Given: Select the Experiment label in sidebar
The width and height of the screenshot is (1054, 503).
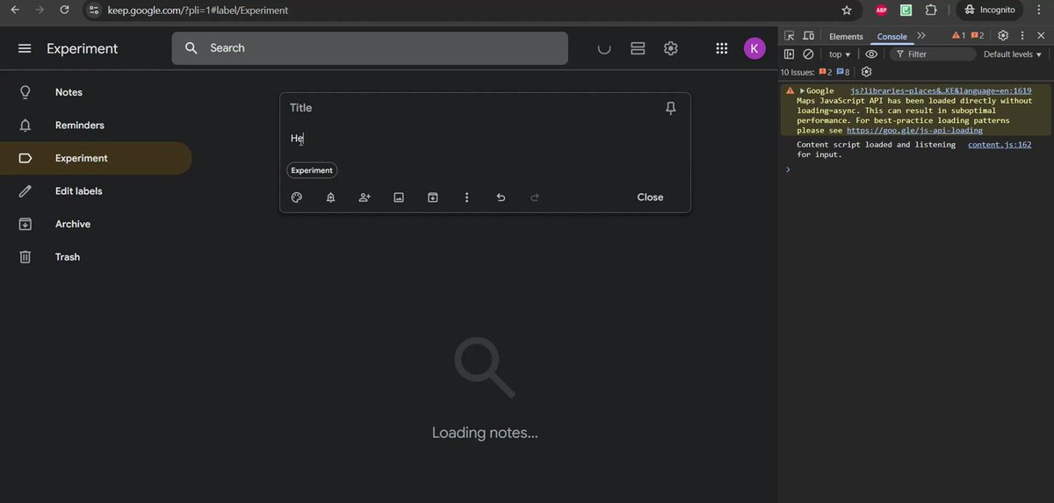Looking at the screenshot, I should pos(96,158).
